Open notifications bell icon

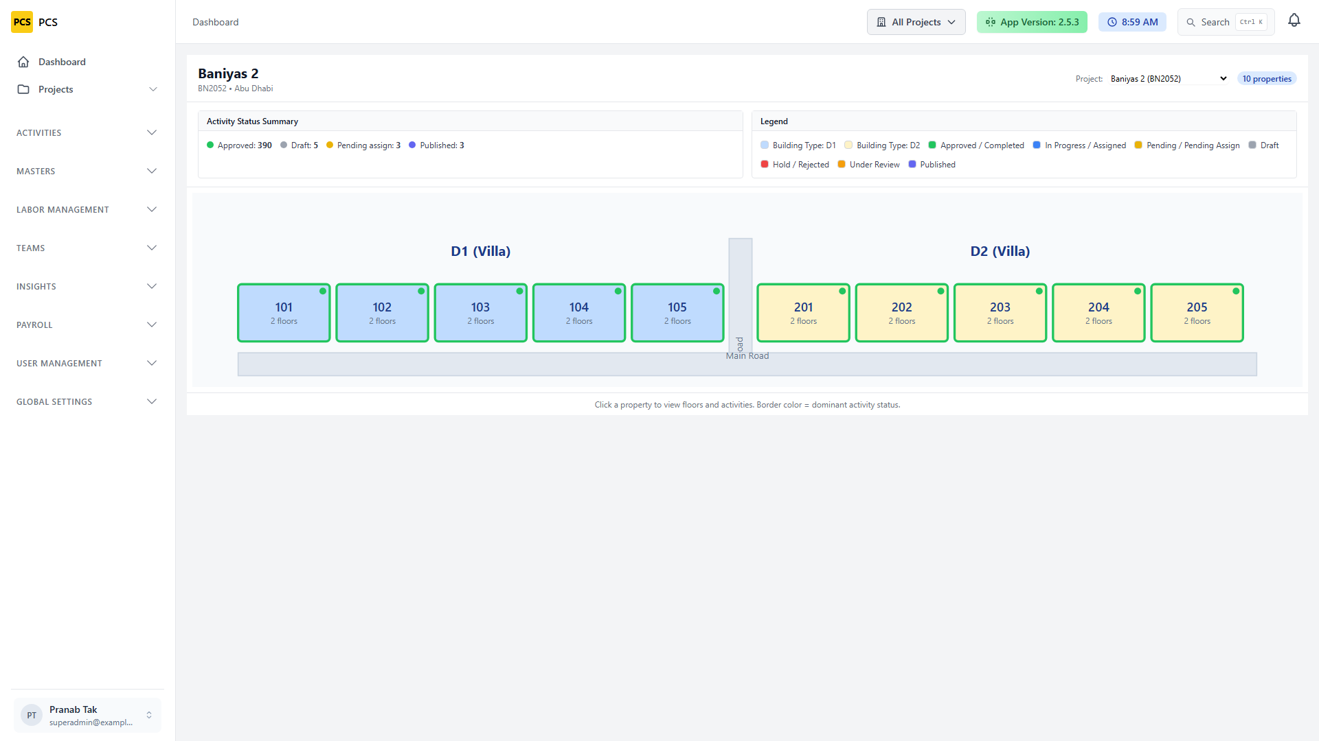click(1294, 21)
